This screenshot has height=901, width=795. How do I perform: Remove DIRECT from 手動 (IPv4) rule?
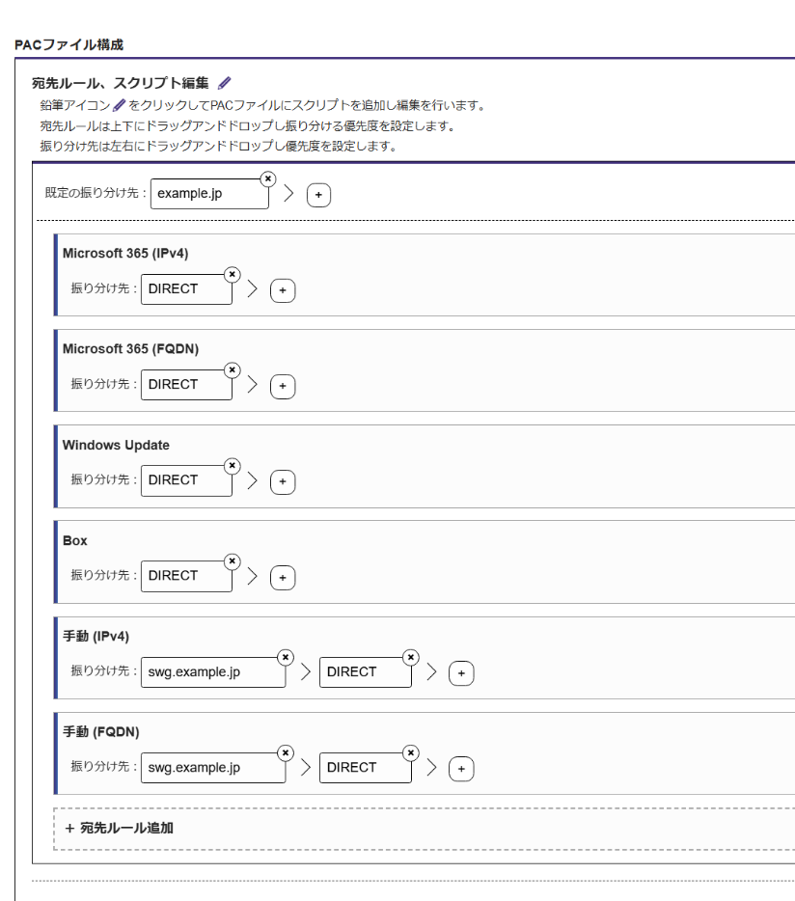(411, 656)
